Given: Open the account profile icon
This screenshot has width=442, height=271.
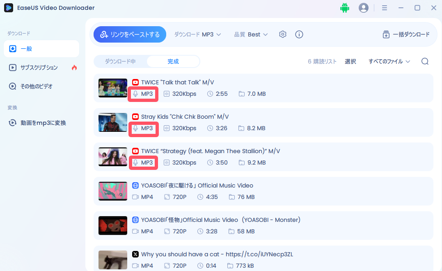Looking at the screenshot, I should [364, 7].
